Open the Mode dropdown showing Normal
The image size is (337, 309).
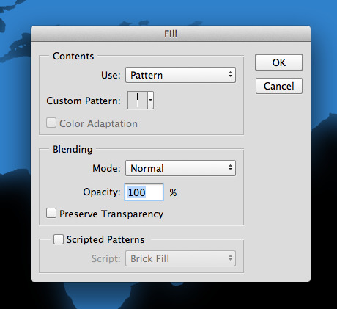coord(180,168)
